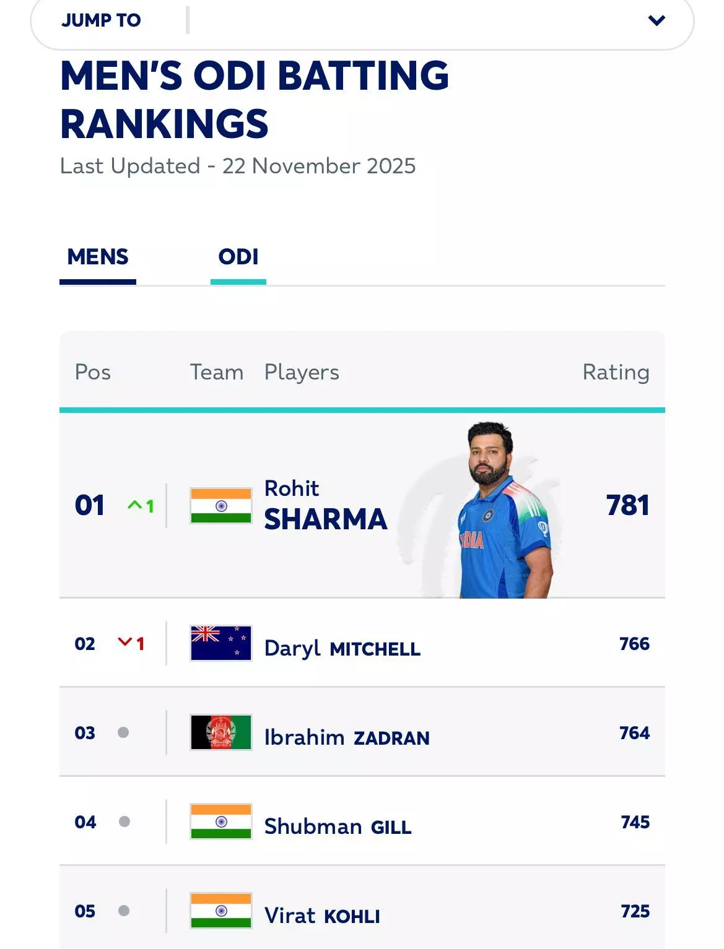The height and width of the screenshot is (949, 724).
Task: Click the Players column header
Action: [302, 372]
